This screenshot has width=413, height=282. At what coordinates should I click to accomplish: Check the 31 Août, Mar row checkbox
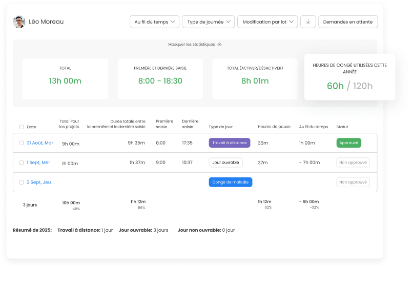coord(22,143)
